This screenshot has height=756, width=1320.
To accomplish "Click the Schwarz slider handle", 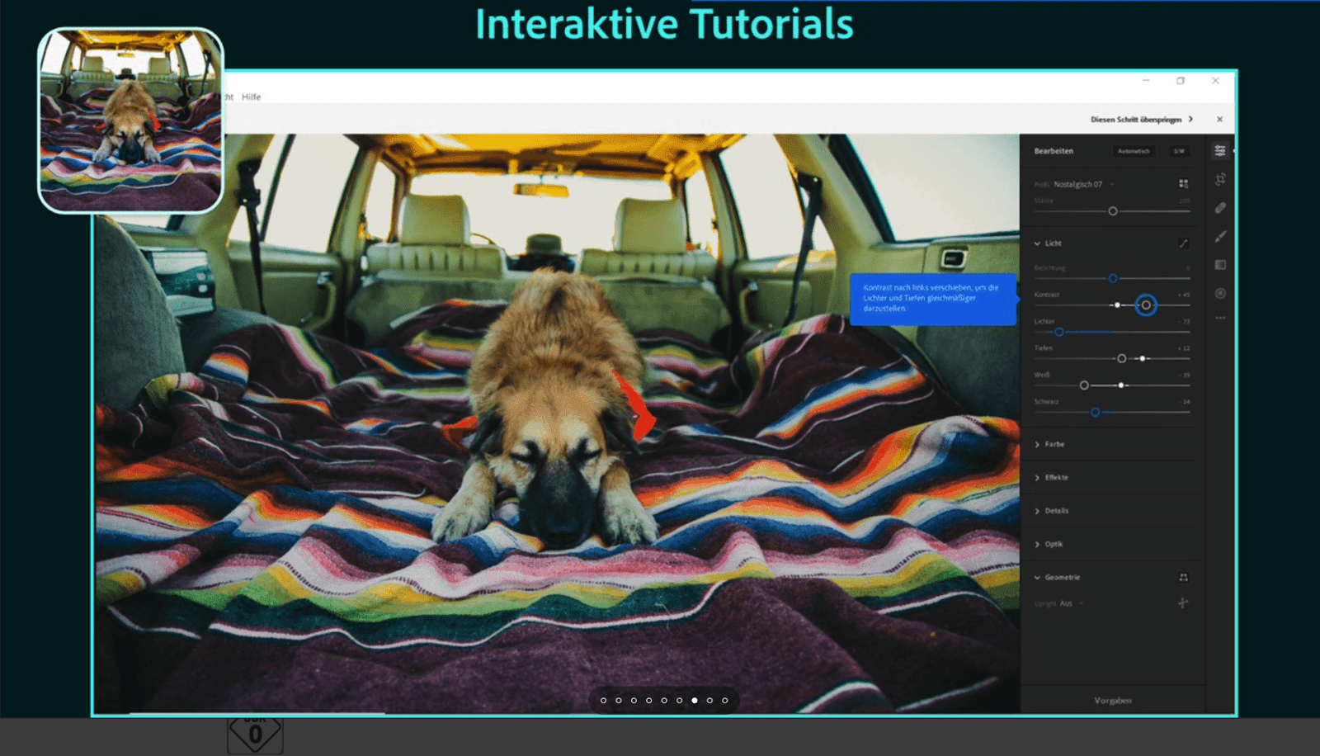I will [x=1096, y=412].
